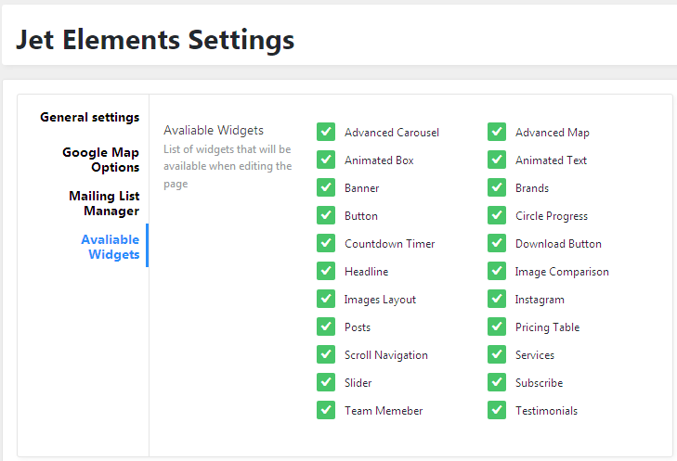677x461 pixels.
Task: Toggle the Advanced Map checkbox
Action: [x=497, y=132]
